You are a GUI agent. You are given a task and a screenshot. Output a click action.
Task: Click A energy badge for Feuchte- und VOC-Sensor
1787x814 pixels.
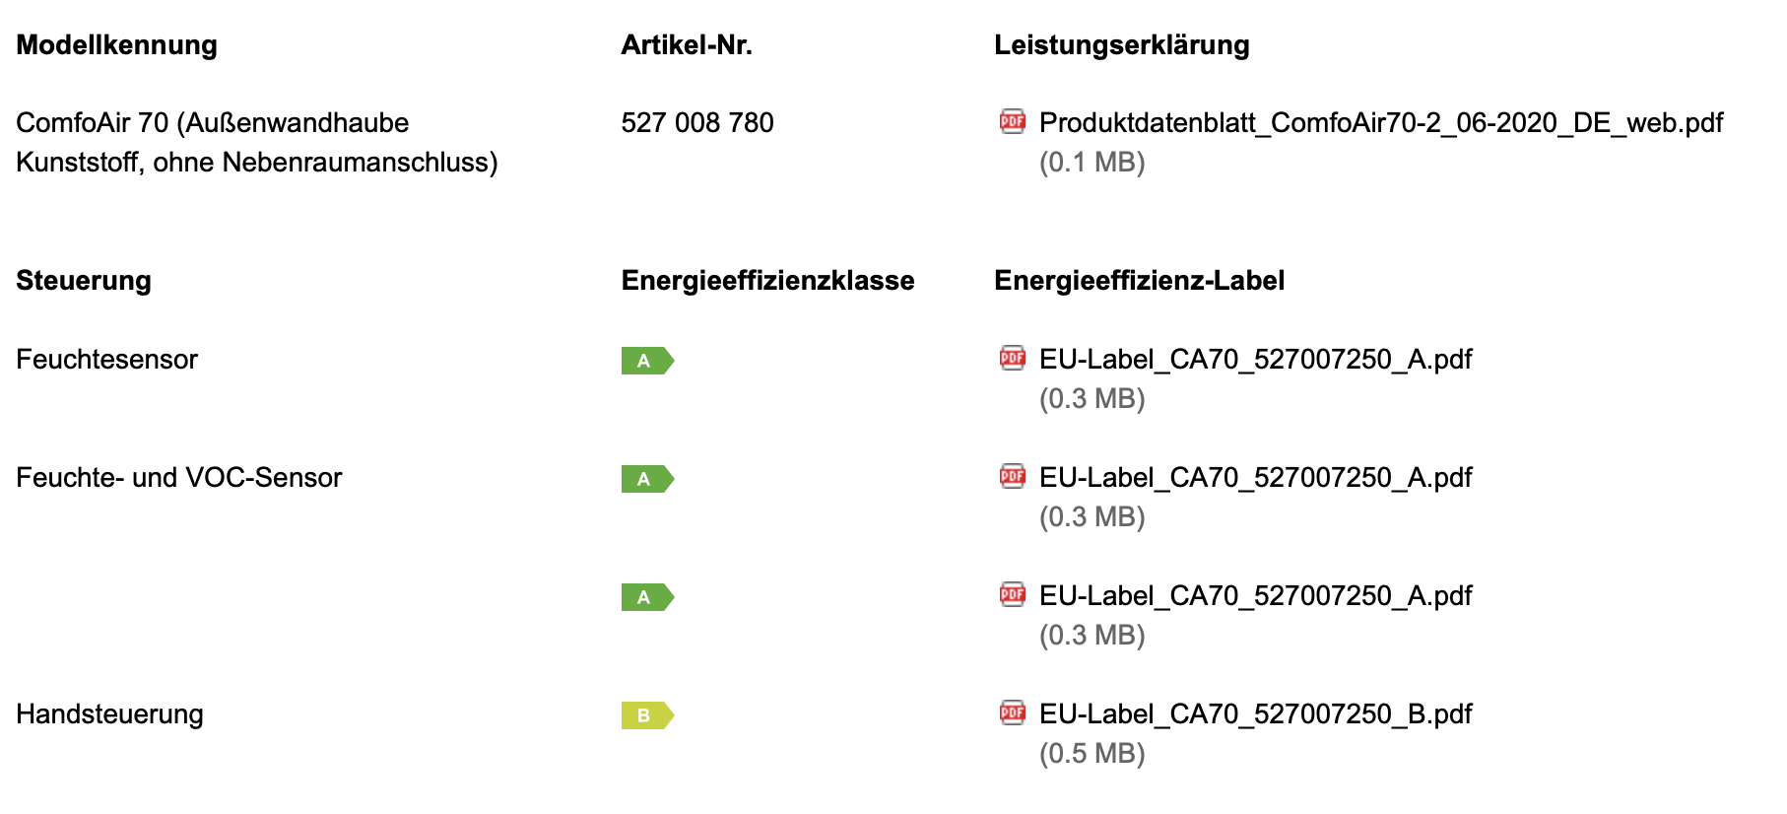[647, 479]
